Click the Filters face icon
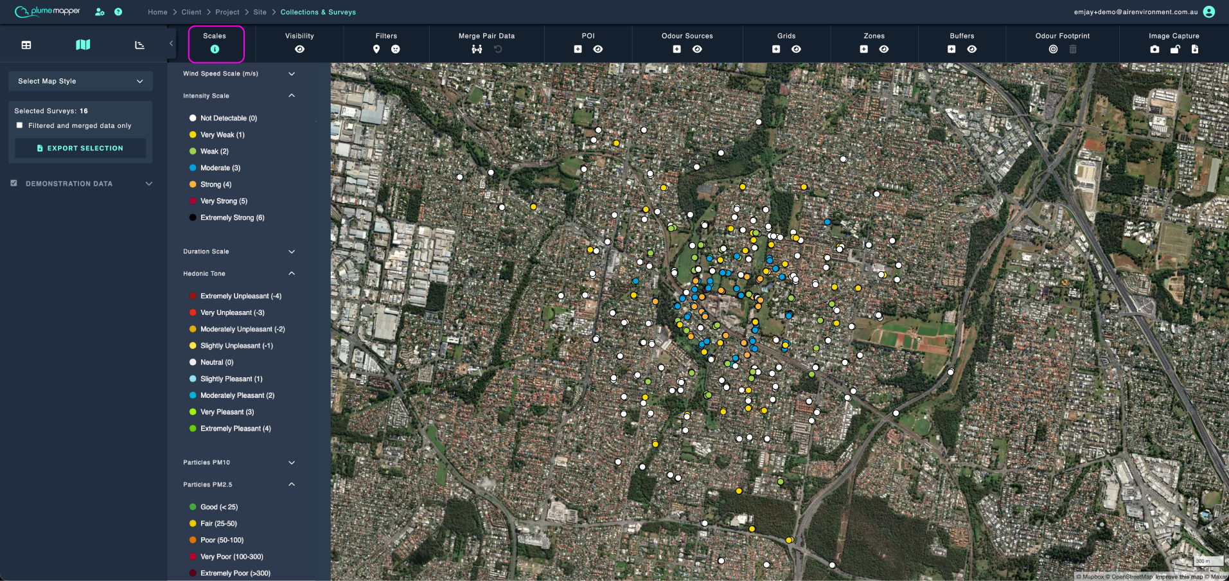The image size is (1229, 581). [x=396, y=49]
